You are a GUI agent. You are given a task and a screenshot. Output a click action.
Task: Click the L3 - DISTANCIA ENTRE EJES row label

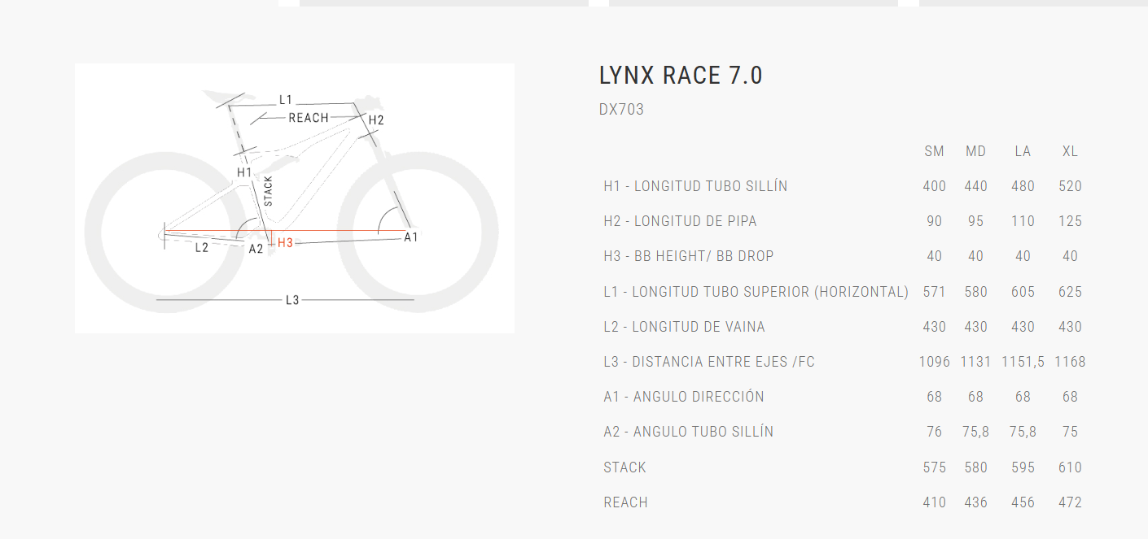pyautogui.click(x=708, y=362)
